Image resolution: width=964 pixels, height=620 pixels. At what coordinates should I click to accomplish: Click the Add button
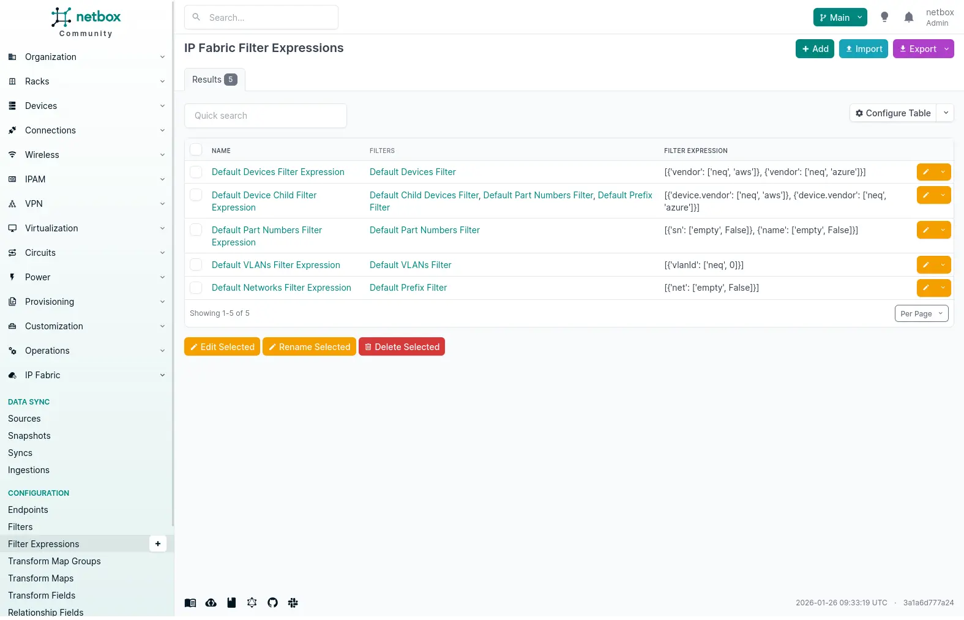coord(815,49)
